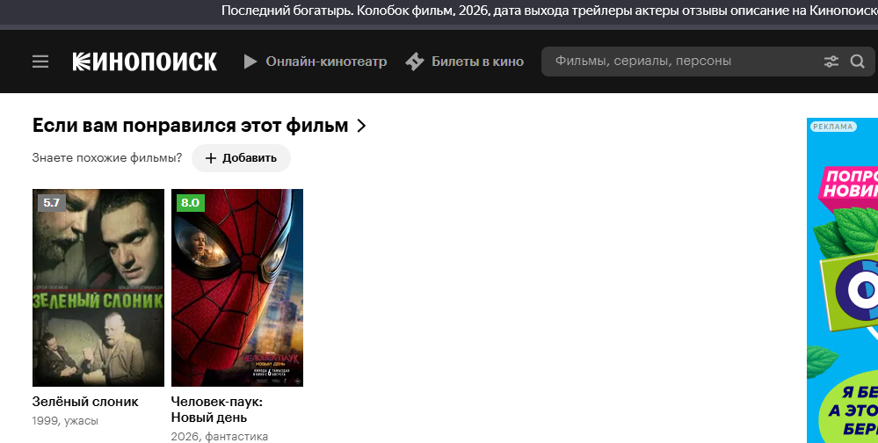Click the Реклама label on banner

click(x=832, y=127)
